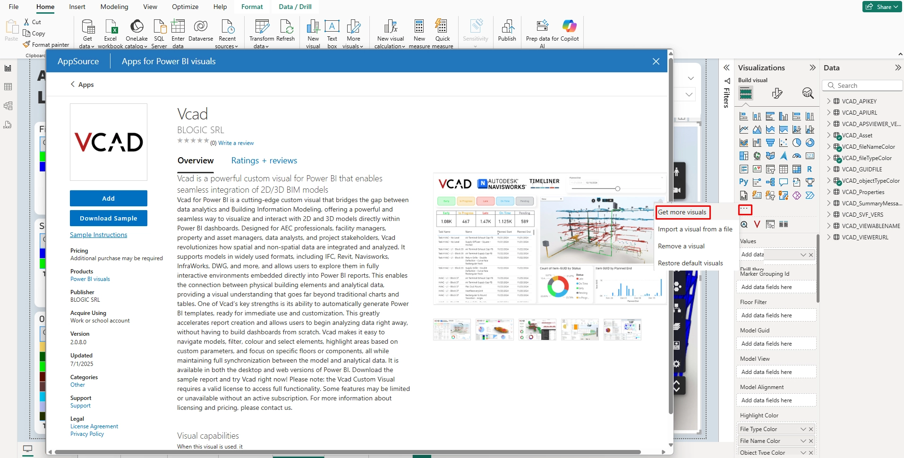Click Quick measure in the ribbon
This screenshot has height=458, width=904.
pyautogui.click(x=443, y=34)
